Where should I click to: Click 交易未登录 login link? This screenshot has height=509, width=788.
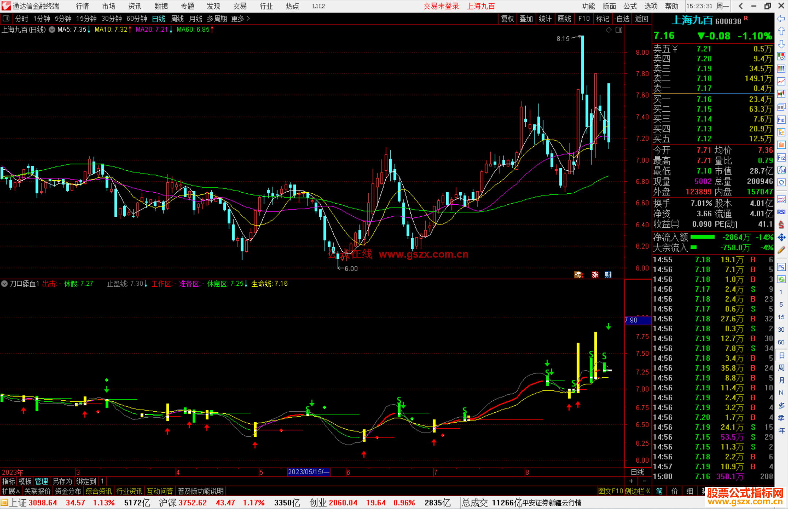441,6
